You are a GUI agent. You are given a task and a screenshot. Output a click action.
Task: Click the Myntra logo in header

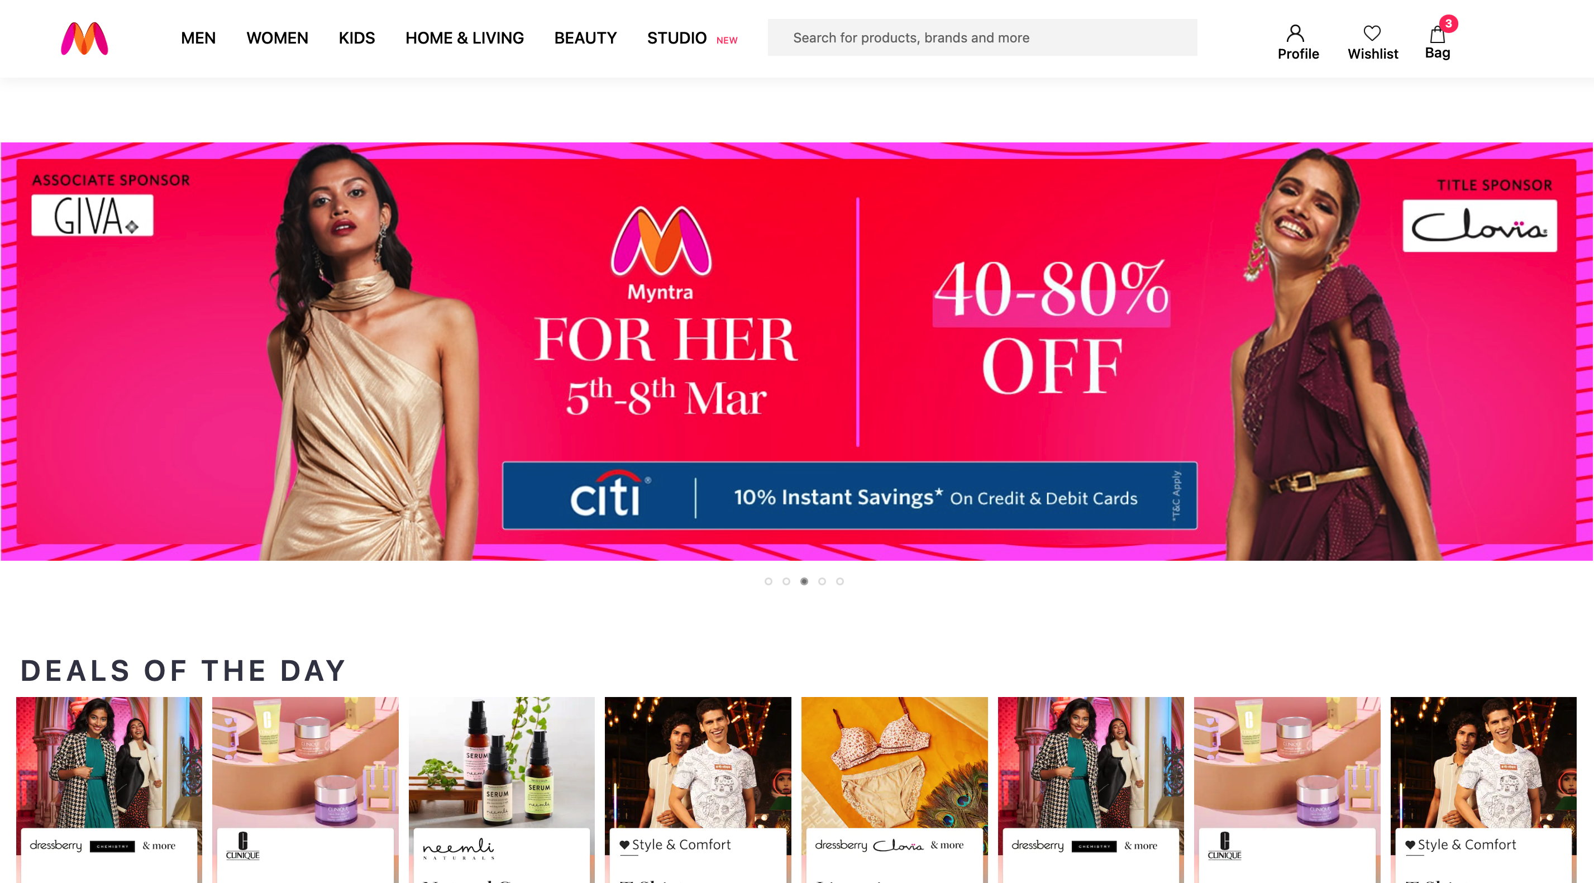coord(84,39)
